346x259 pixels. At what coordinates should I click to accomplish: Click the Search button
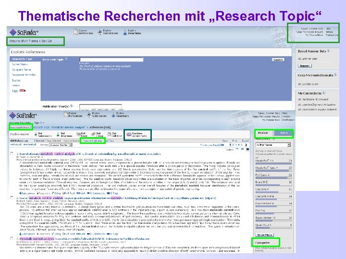click(x=278, y=59)
